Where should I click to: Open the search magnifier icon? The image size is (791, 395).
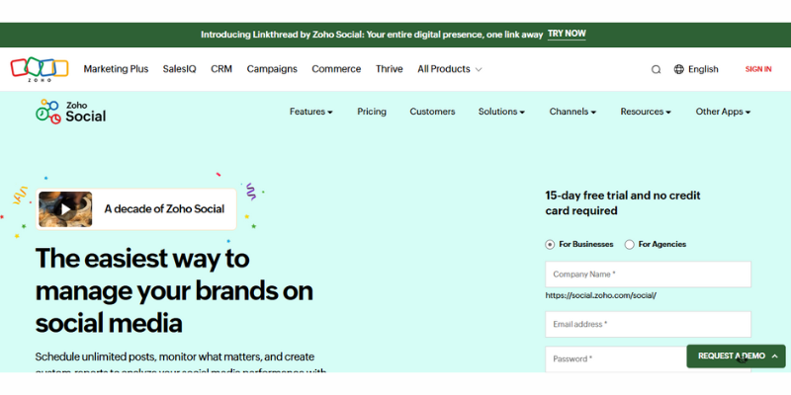pyautogui.click(x=656, y=69)
